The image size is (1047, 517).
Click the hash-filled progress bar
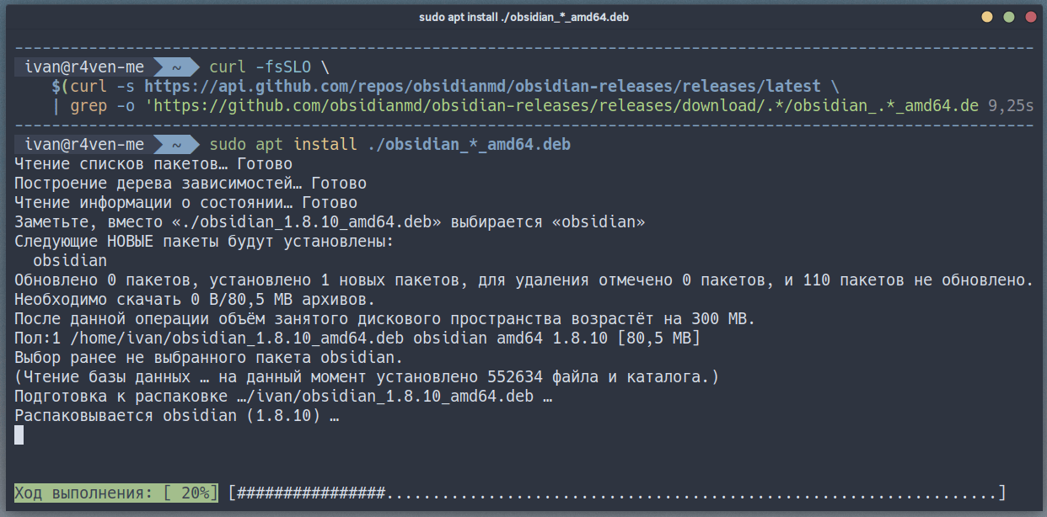click(617, 493)
